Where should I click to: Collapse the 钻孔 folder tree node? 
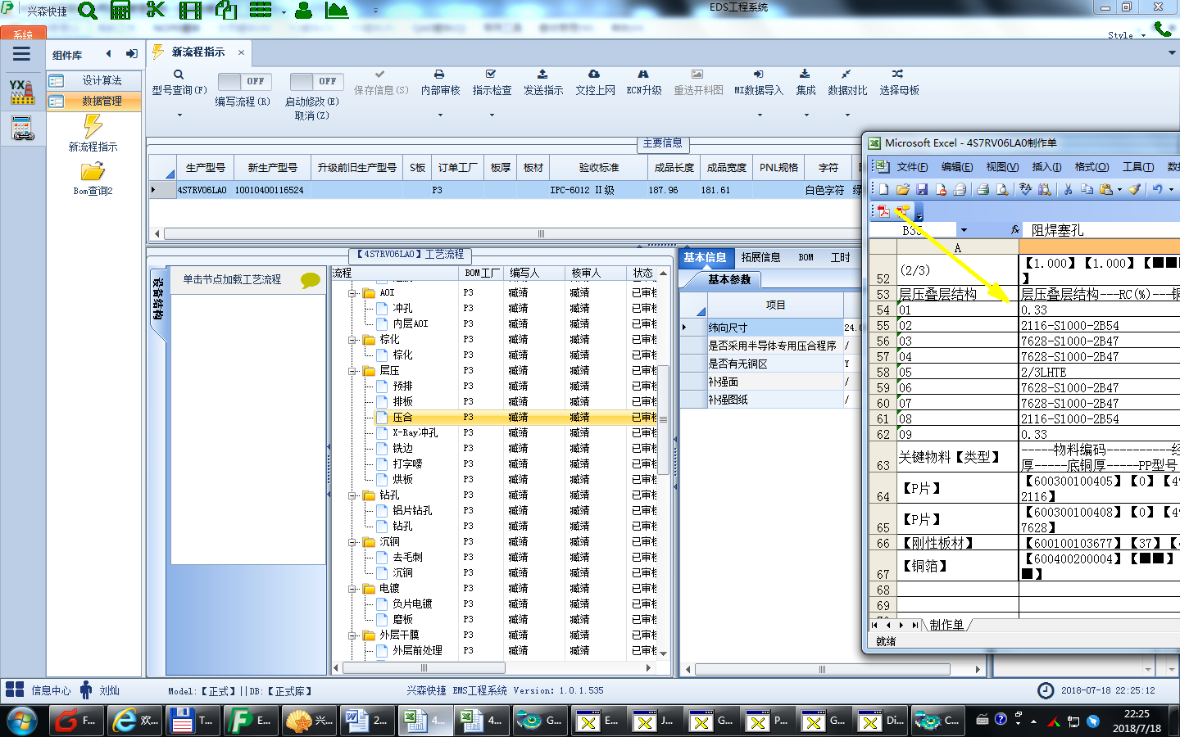[x=352, y=495]
